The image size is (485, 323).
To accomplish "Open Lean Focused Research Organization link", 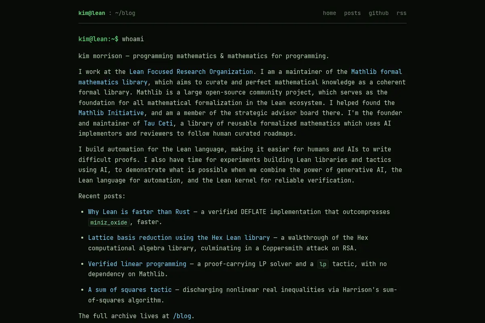I will tap(191, 72).
